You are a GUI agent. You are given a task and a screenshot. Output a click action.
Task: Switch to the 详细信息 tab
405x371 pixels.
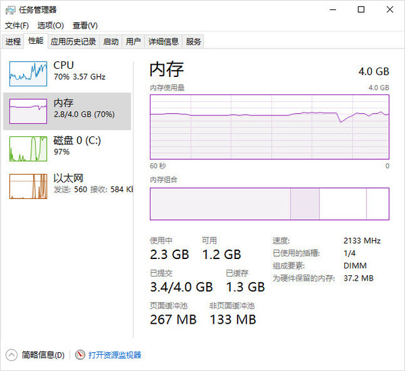(163, 42)
